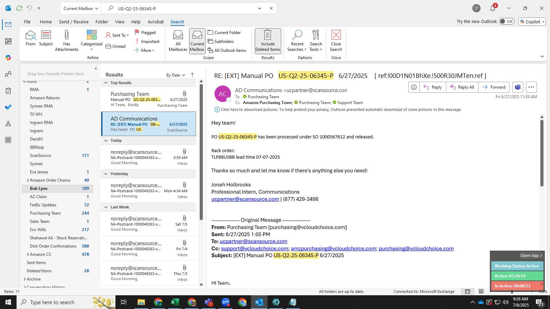
Task: Collapse the Top Results group
Action: point(106,83)
